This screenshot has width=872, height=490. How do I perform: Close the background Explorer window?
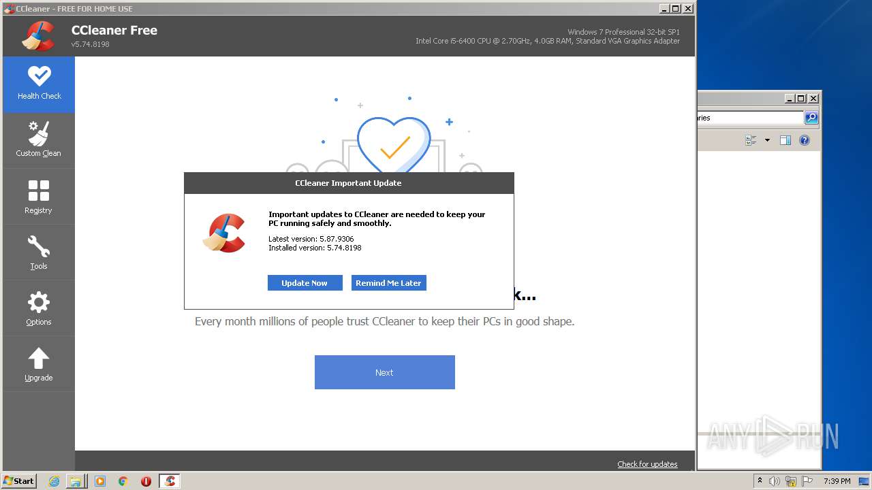coord(813,99)
